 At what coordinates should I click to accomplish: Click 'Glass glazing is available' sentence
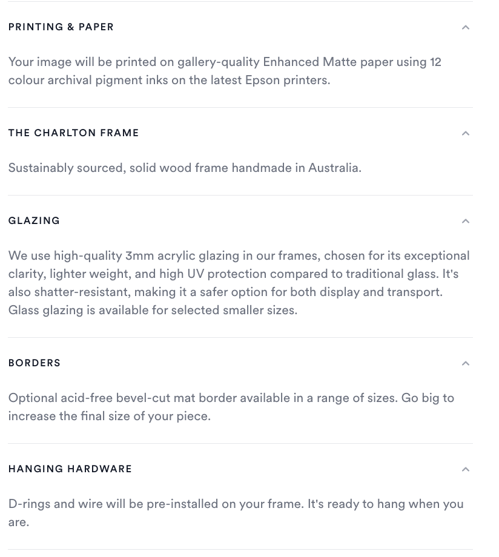tap(153, 310)
